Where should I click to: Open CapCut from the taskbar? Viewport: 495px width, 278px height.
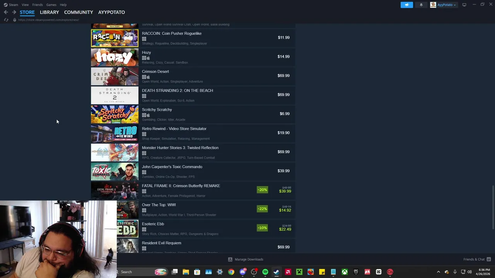[x=379, y=272]
